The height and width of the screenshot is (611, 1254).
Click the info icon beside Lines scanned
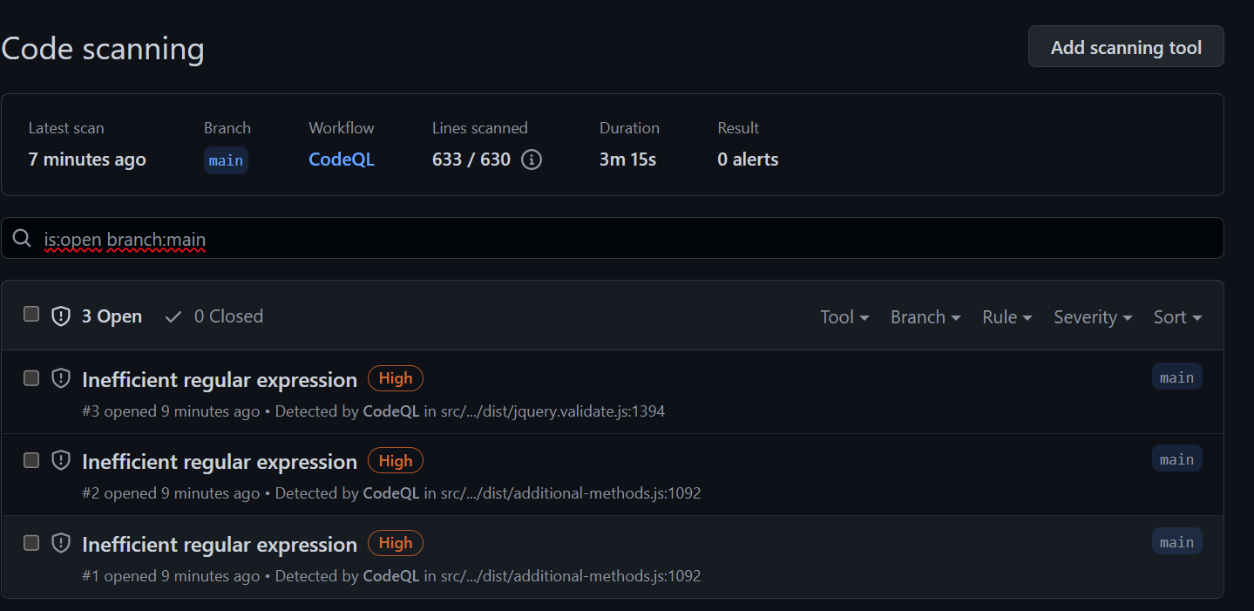531,160
